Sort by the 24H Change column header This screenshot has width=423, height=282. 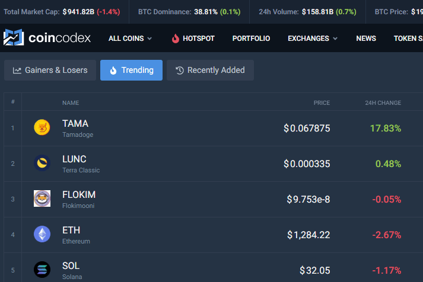(383, 103)
